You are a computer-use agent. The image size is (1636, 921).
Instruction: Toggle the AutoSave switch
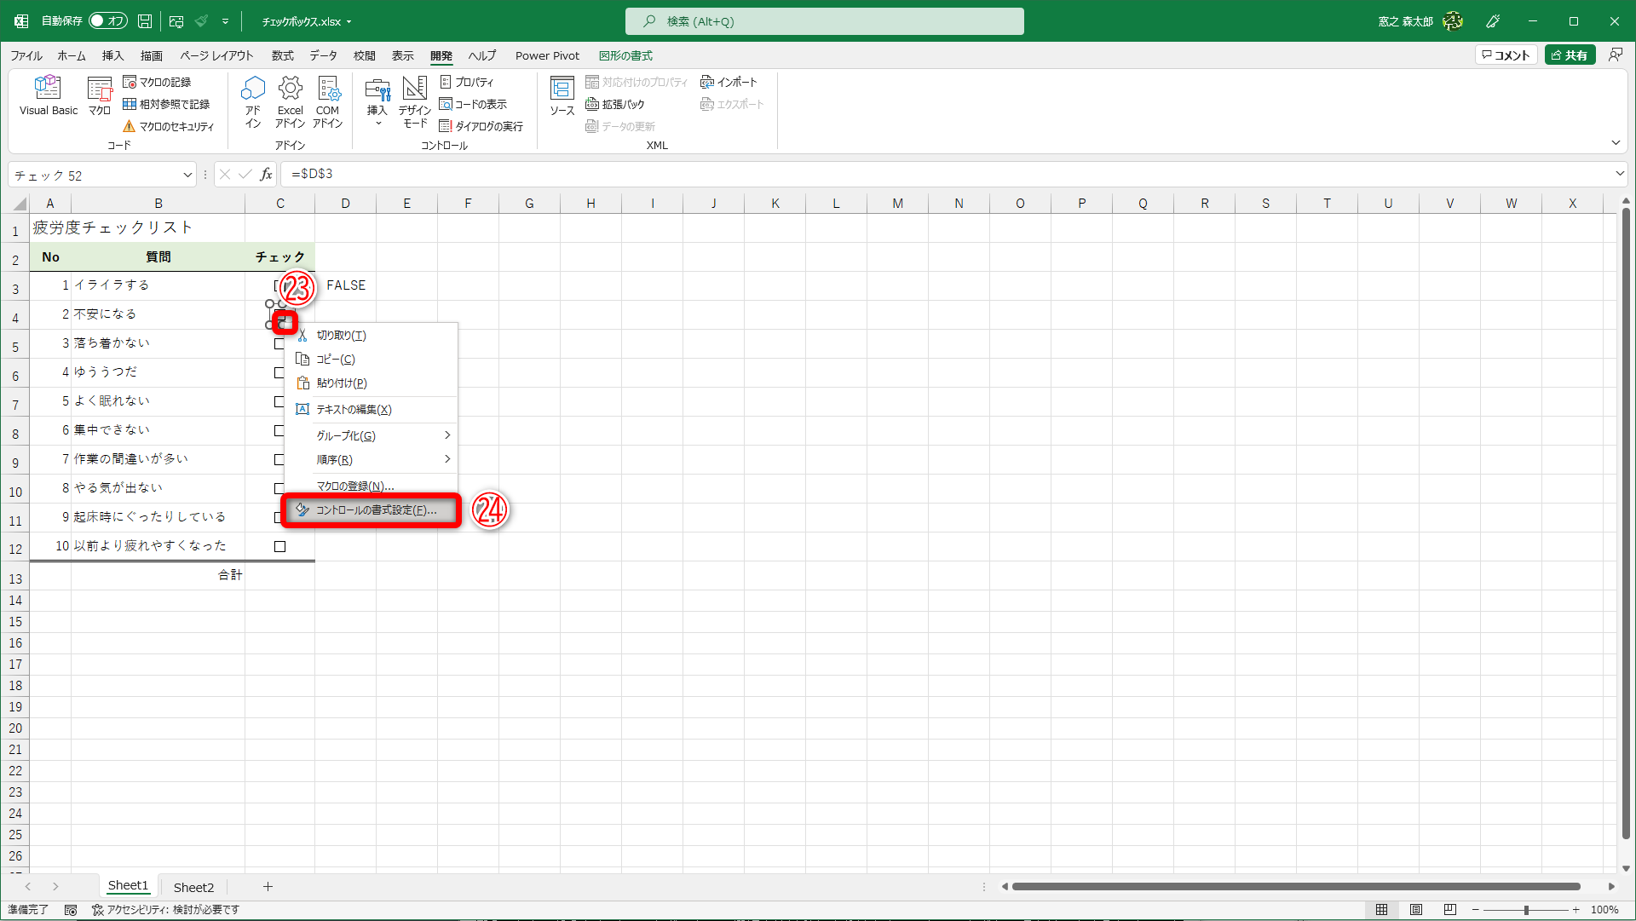(107, 21)
